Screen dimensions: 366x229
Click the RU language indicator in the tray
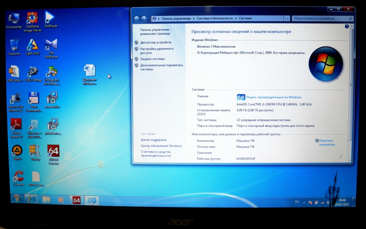[297, 202]
